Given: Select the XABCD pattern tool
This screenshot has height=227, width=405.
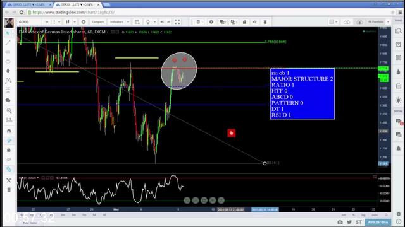Looking at the screenshot, I should (8, 81).
